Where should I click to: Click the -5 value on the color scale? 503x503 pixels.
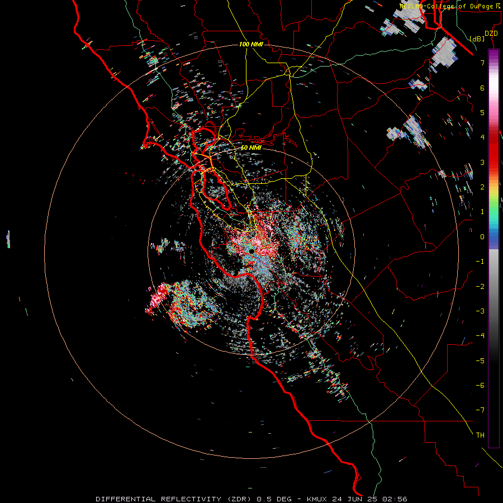[x=480, y=361]
